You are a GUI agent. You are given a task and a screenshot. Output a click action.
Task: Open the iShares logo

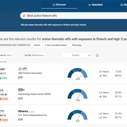tap(26, 111)
